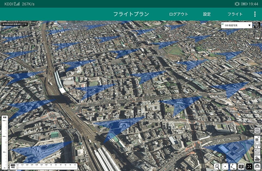Click the home point H icon
Image resolution: width=262 pixels, height=171 pixels.
point(257,166)
